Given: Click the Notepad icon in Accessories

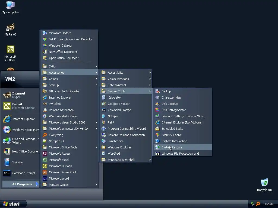Looking at the screenshot, I should 103,116.
